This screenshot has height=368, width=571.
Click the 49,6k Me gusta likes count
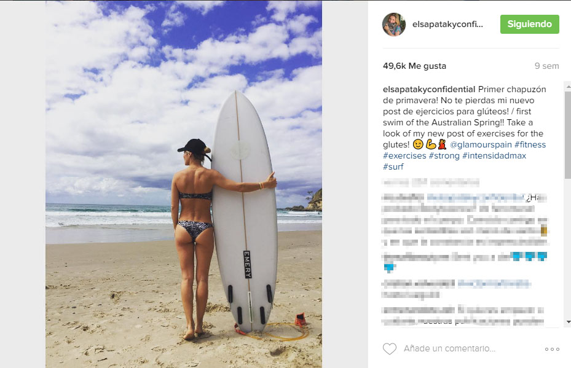coord(414,66)
